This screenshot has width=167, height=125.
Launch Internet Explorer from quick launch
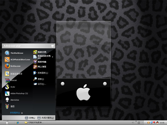17,122
